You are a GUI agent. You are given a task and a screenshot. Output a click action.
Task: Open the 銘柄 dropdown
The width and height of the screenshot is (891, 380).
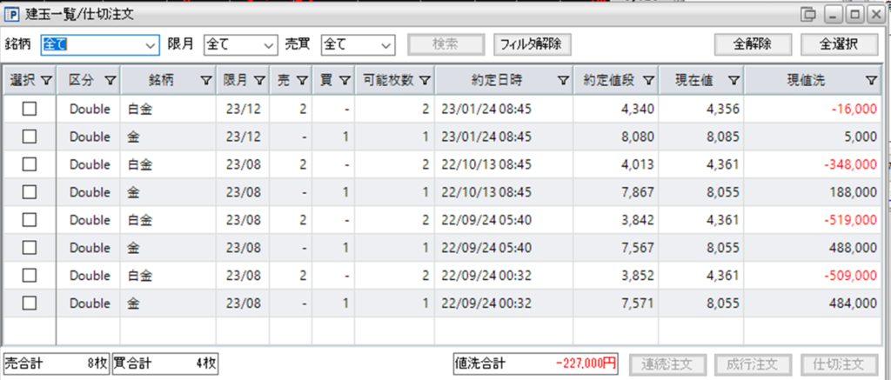[100, 45]
